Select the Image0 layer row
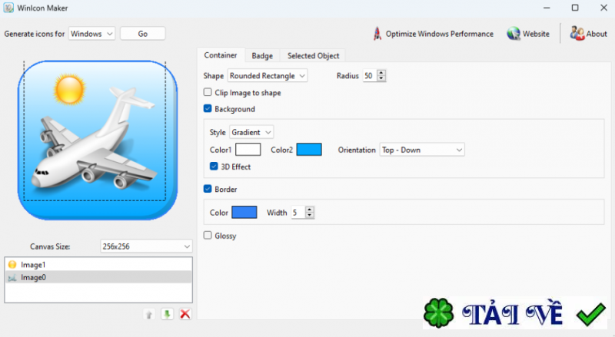 [98, 277]
